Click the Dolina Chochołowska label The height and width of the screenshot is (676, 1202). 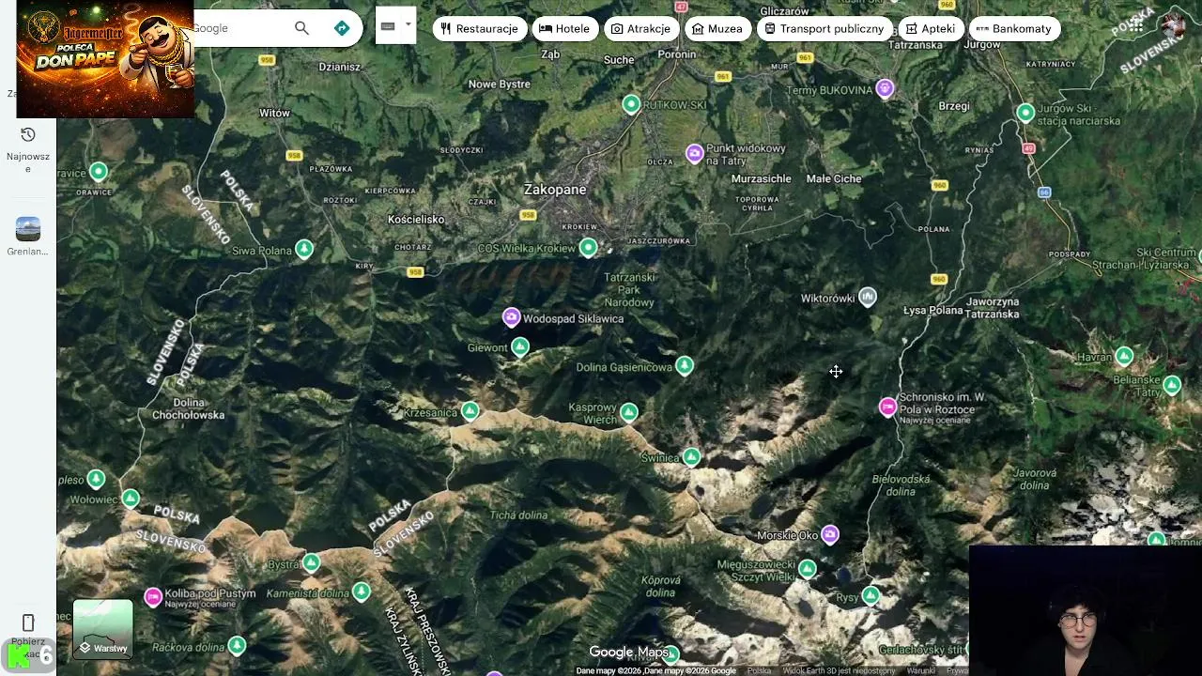(x=189, y=408)
